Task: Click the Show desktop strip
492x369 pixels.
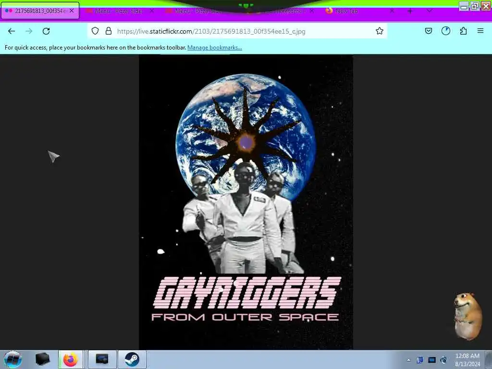Action: click(x=489, y=359)
